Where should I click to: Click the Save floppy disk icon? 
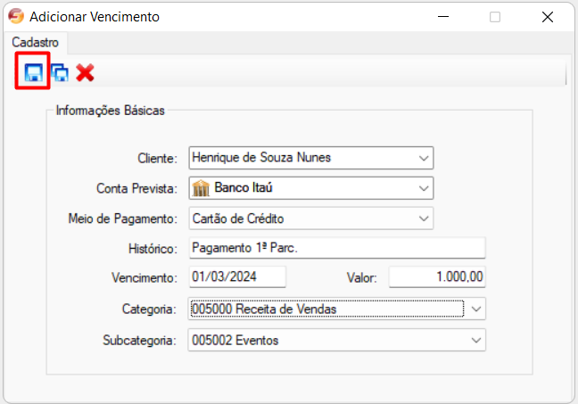(32, 72)
